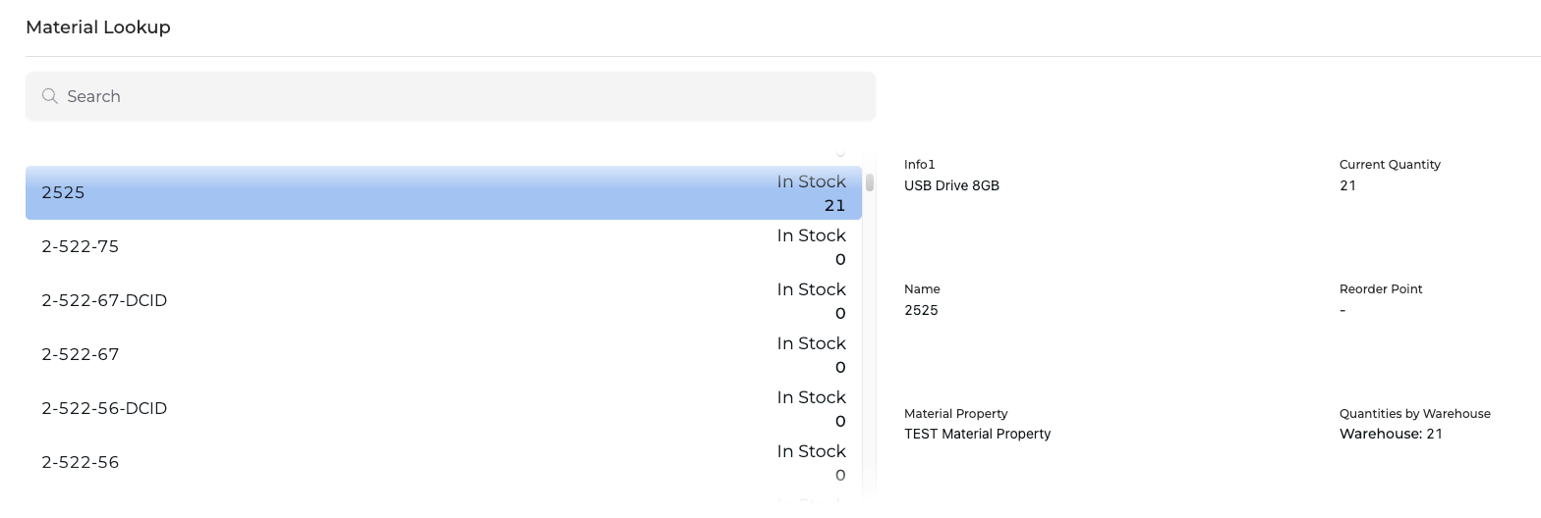Click the TEST Material Property value
This screenshot has height=518, width=1541.
coord(977,434)
